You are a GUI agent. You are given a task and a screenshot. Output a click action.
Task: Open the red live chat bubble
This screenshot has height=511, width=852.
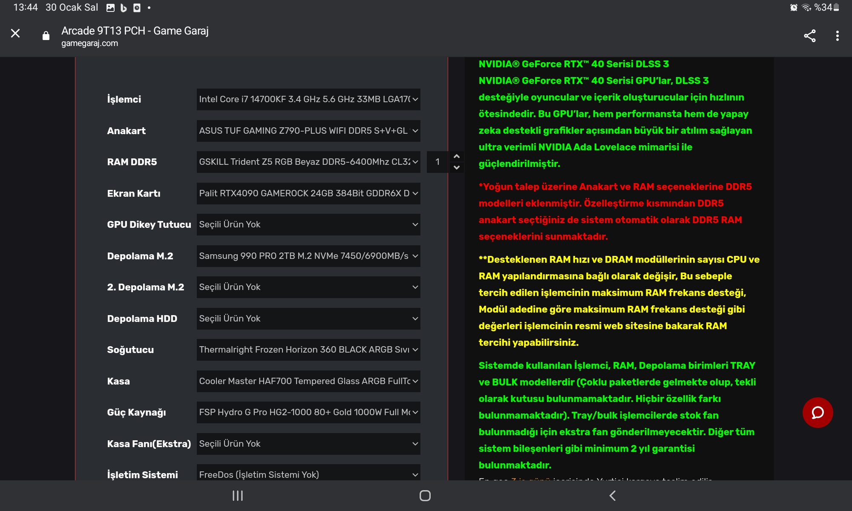(x=817, y=412)
